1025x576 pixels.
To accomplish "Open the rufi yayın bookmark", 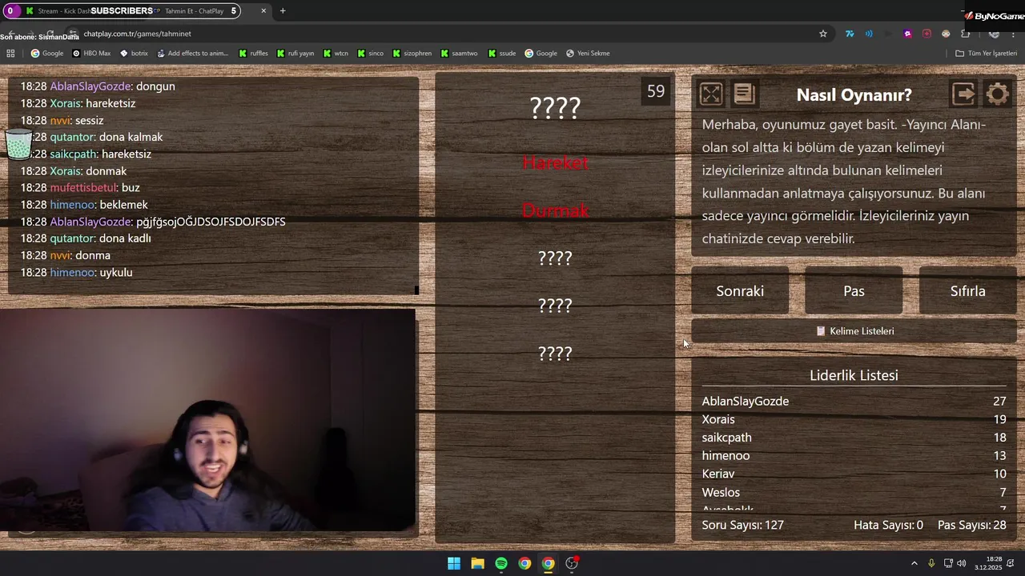I will (x=295, y=54).
